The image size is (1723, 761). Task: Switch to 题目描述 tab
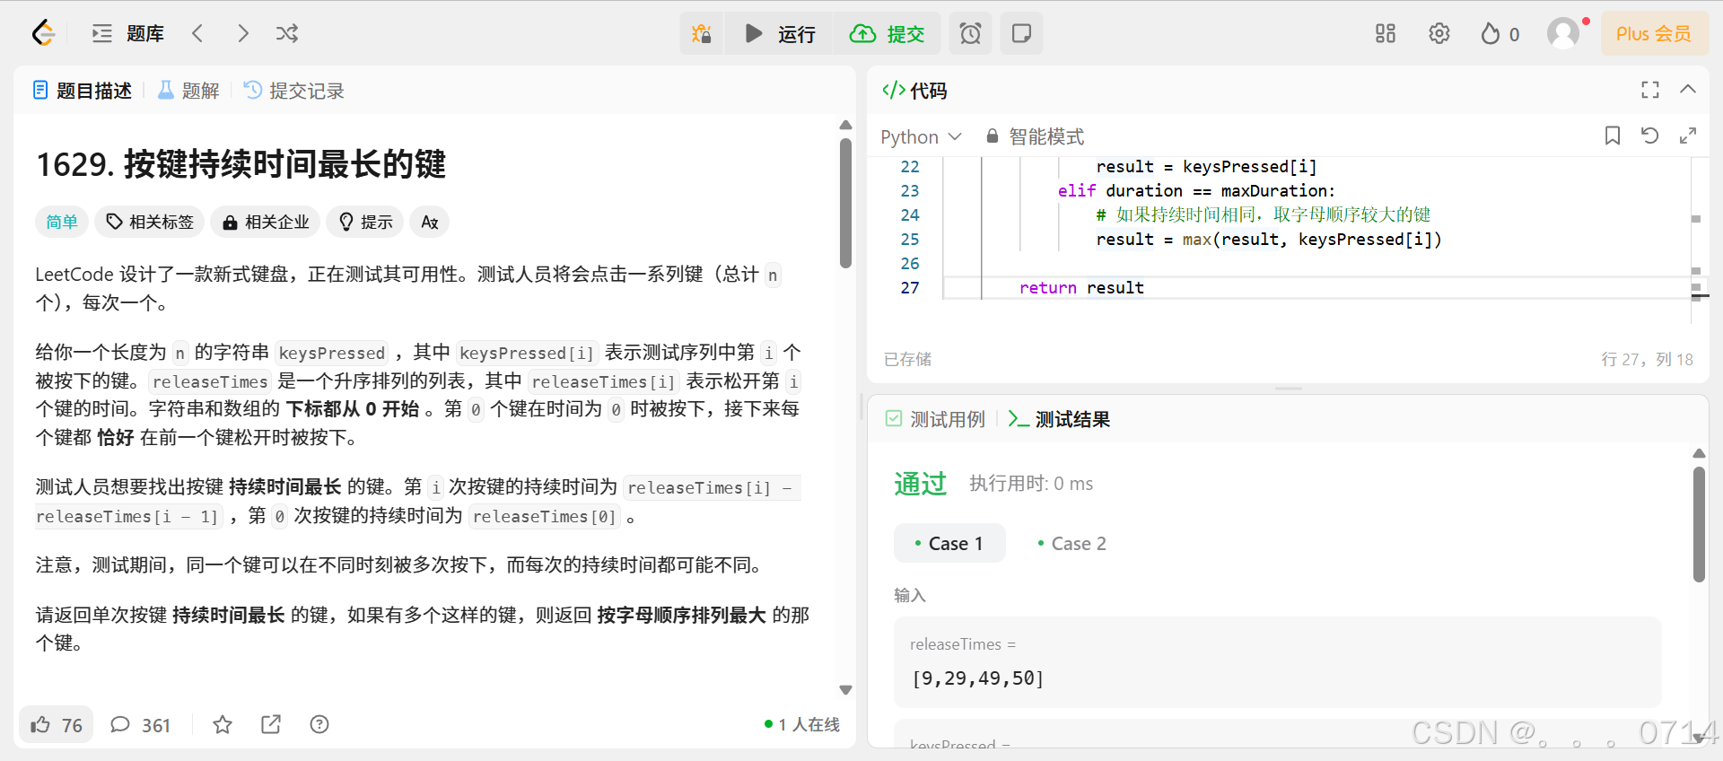click(83, 91)
